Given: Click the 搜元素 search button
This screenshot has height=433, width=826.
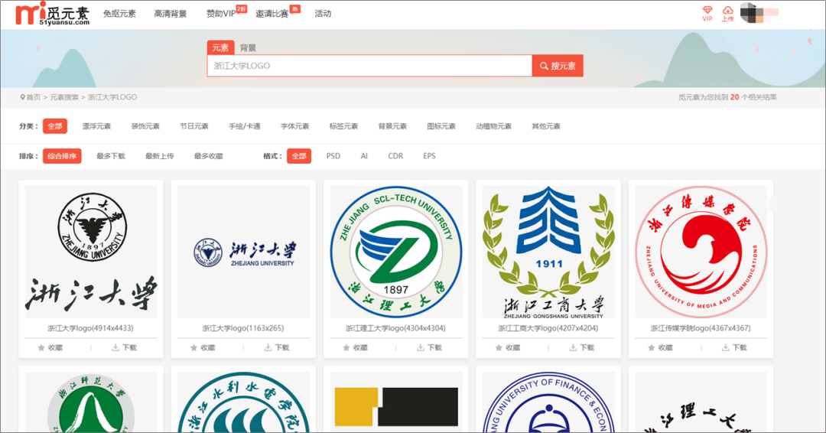Looking at the screenshot, I should tap(558, 66).
